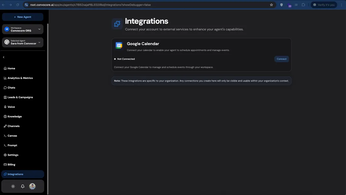Open notifications bell icon
Screen dimensions: 346x195
pyautogui.click(x=23, y=187)
